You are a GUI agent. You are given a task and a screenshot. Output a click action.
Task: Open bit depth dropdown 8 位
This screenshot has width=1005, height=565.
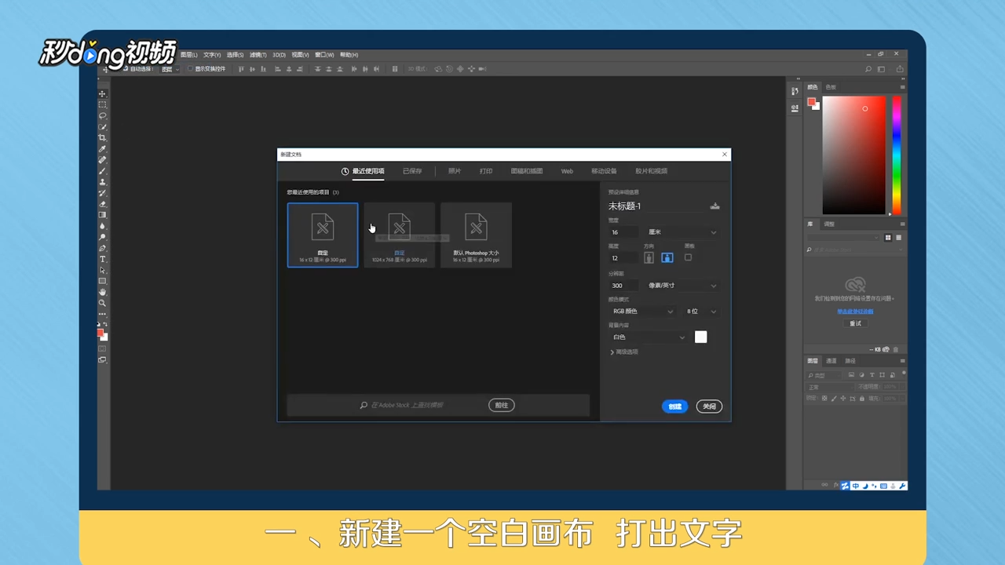click(x=702, y=312)
